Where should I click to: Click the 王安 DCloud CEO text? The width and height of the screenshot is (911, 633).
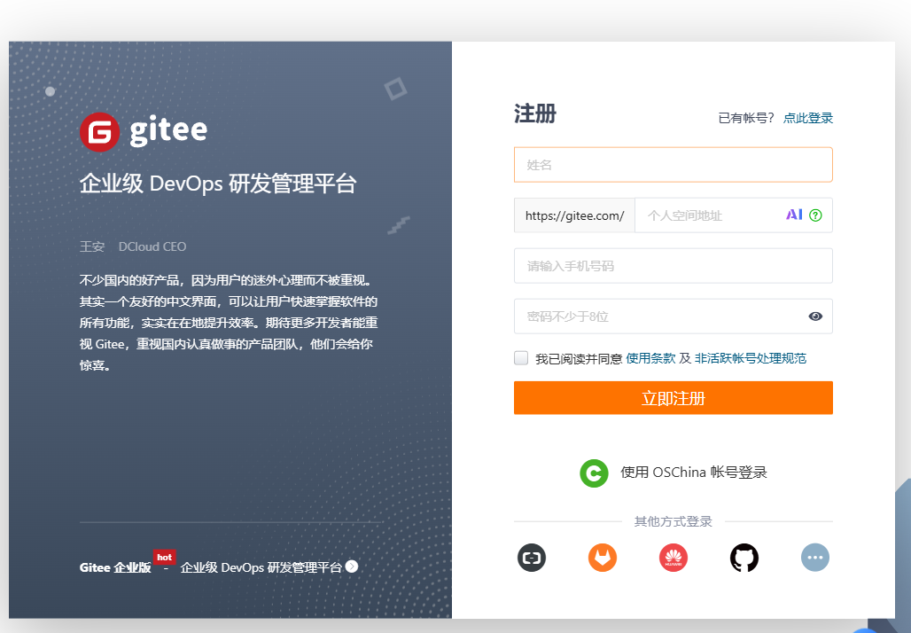tap(133, 247)
